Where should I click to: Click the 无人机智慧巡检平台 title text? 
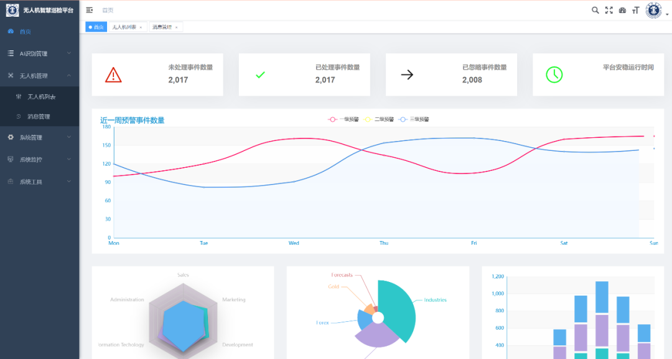49,10
